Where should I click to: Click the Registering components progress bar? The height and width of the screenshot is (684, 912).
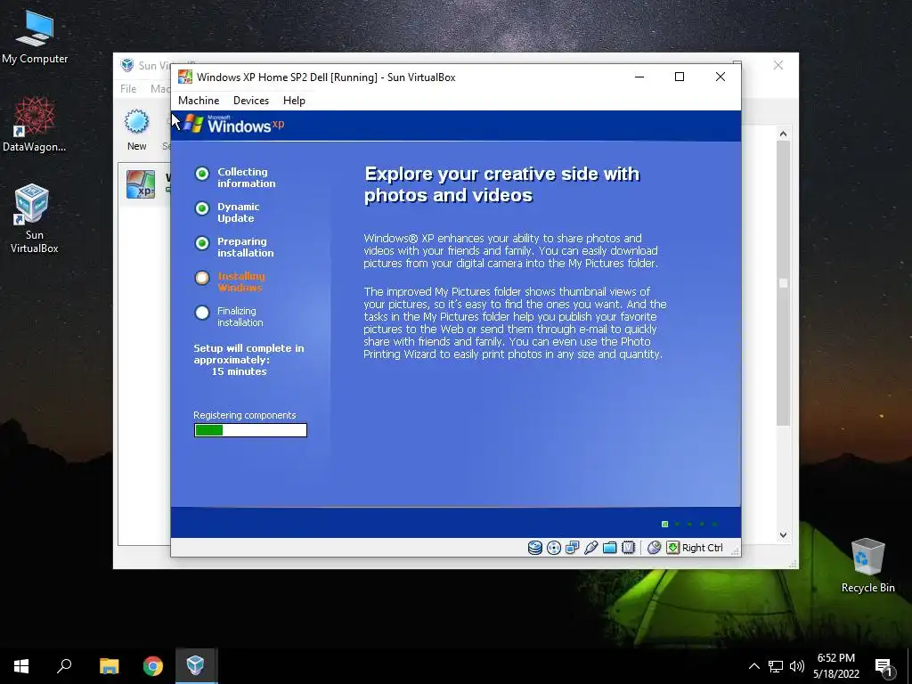(x=250, y=430)
